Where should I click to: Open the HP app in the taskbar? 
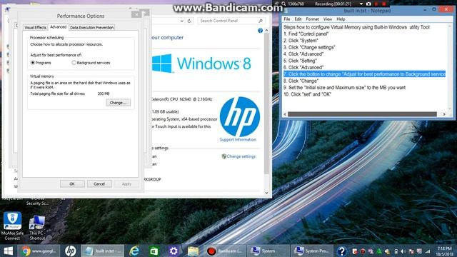pyautogui.click(x=70, y=251)
